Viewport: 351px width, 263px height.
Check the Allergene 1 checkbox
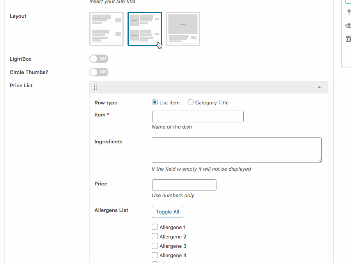pos(155,227)
